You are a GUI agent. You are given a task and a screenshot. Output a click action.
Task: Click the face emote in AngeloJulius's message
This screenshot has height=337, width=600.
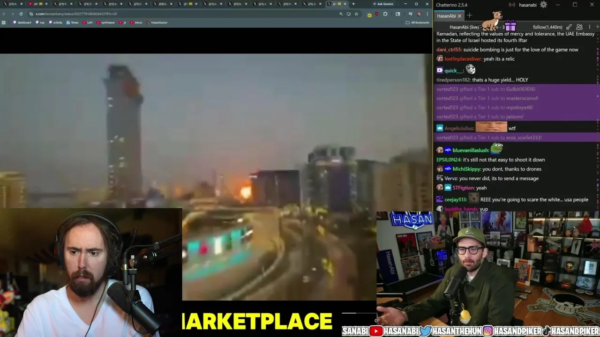pyautogui.click(x=491, y=127)
